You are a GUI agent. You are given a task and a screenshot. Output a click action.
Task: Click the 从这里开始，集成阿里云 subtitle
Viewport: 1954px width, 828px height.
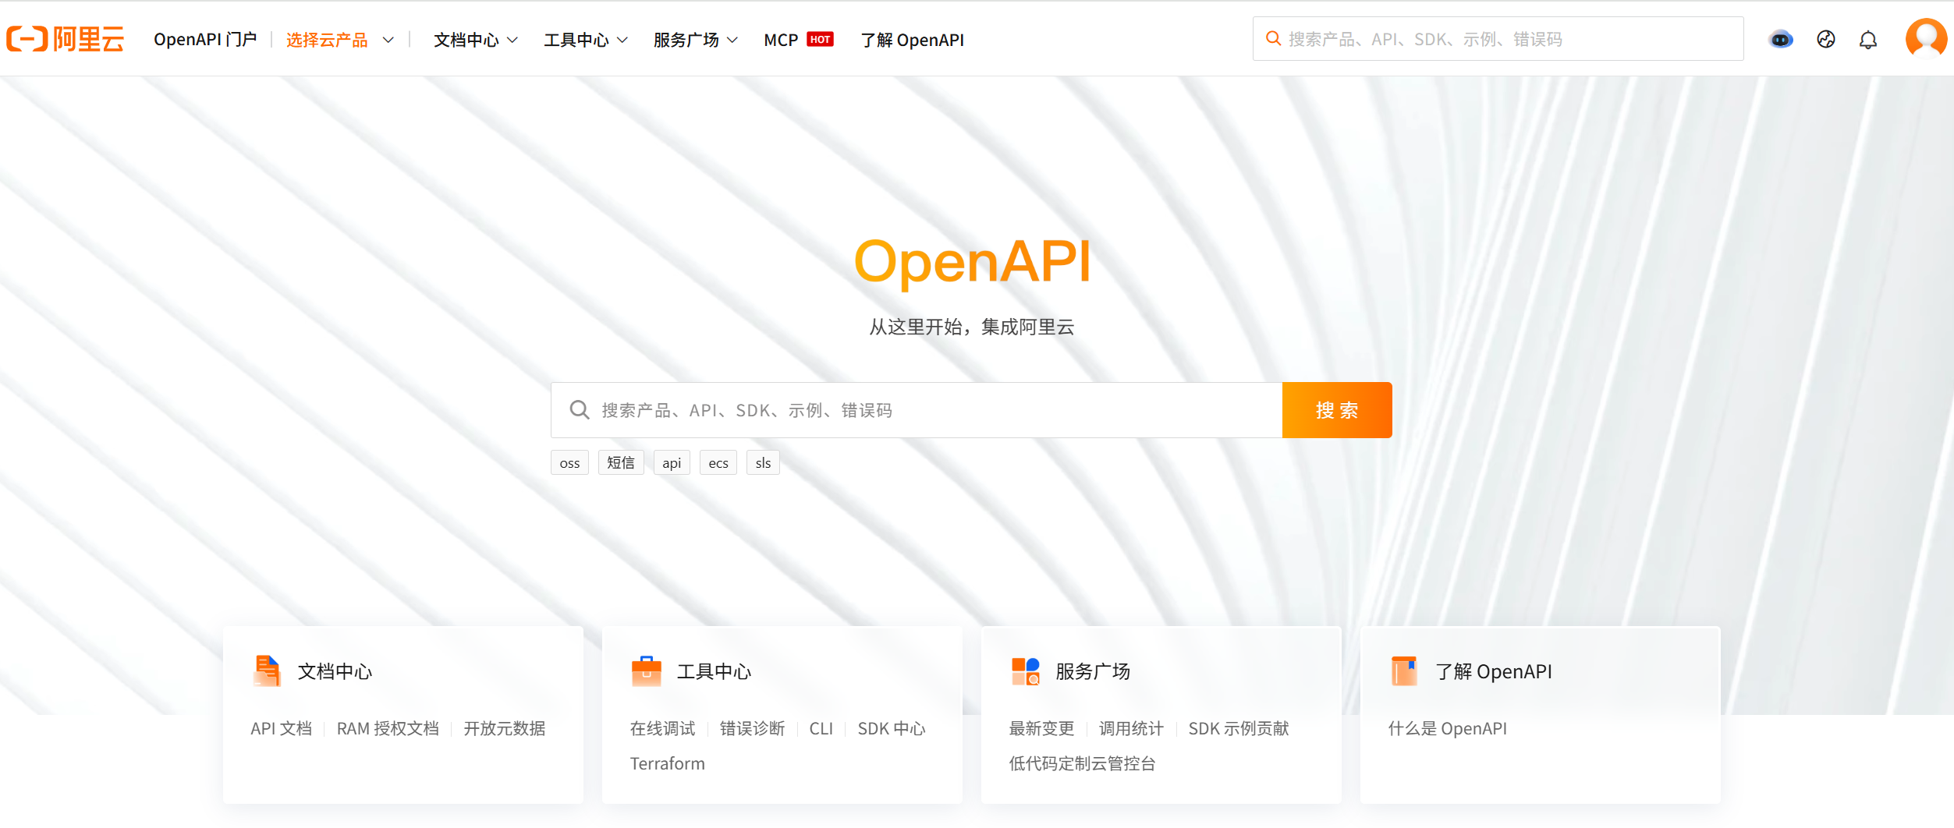pos(972,327)
